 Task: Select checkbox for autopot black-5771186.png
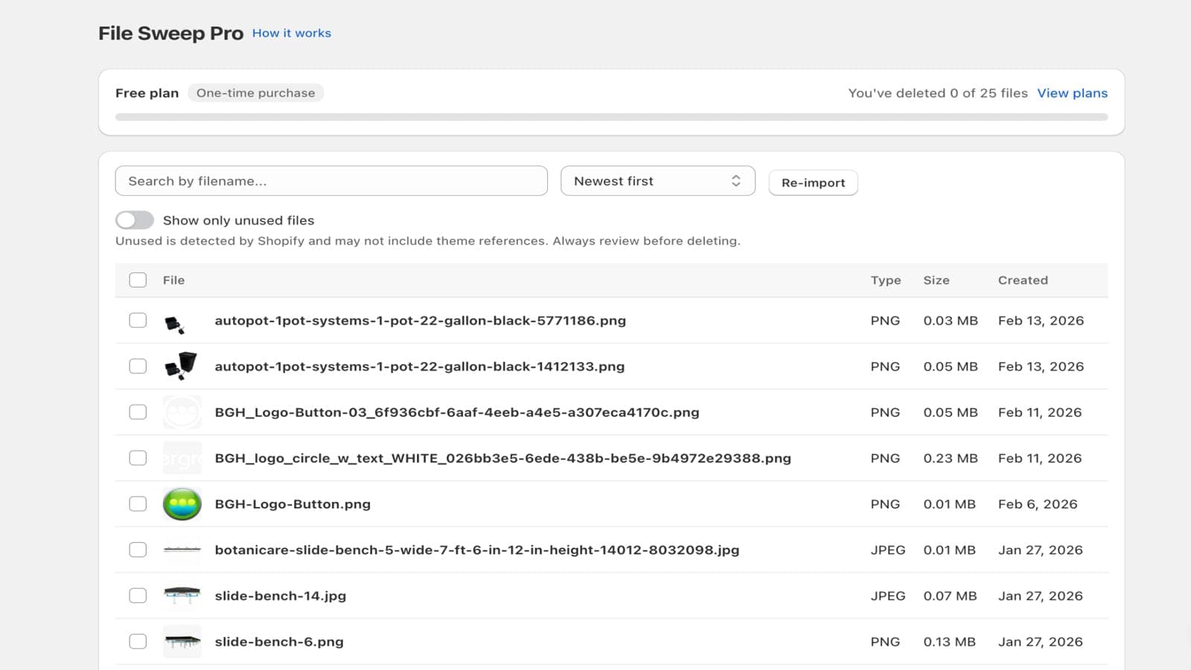click(x=138, y=320)
